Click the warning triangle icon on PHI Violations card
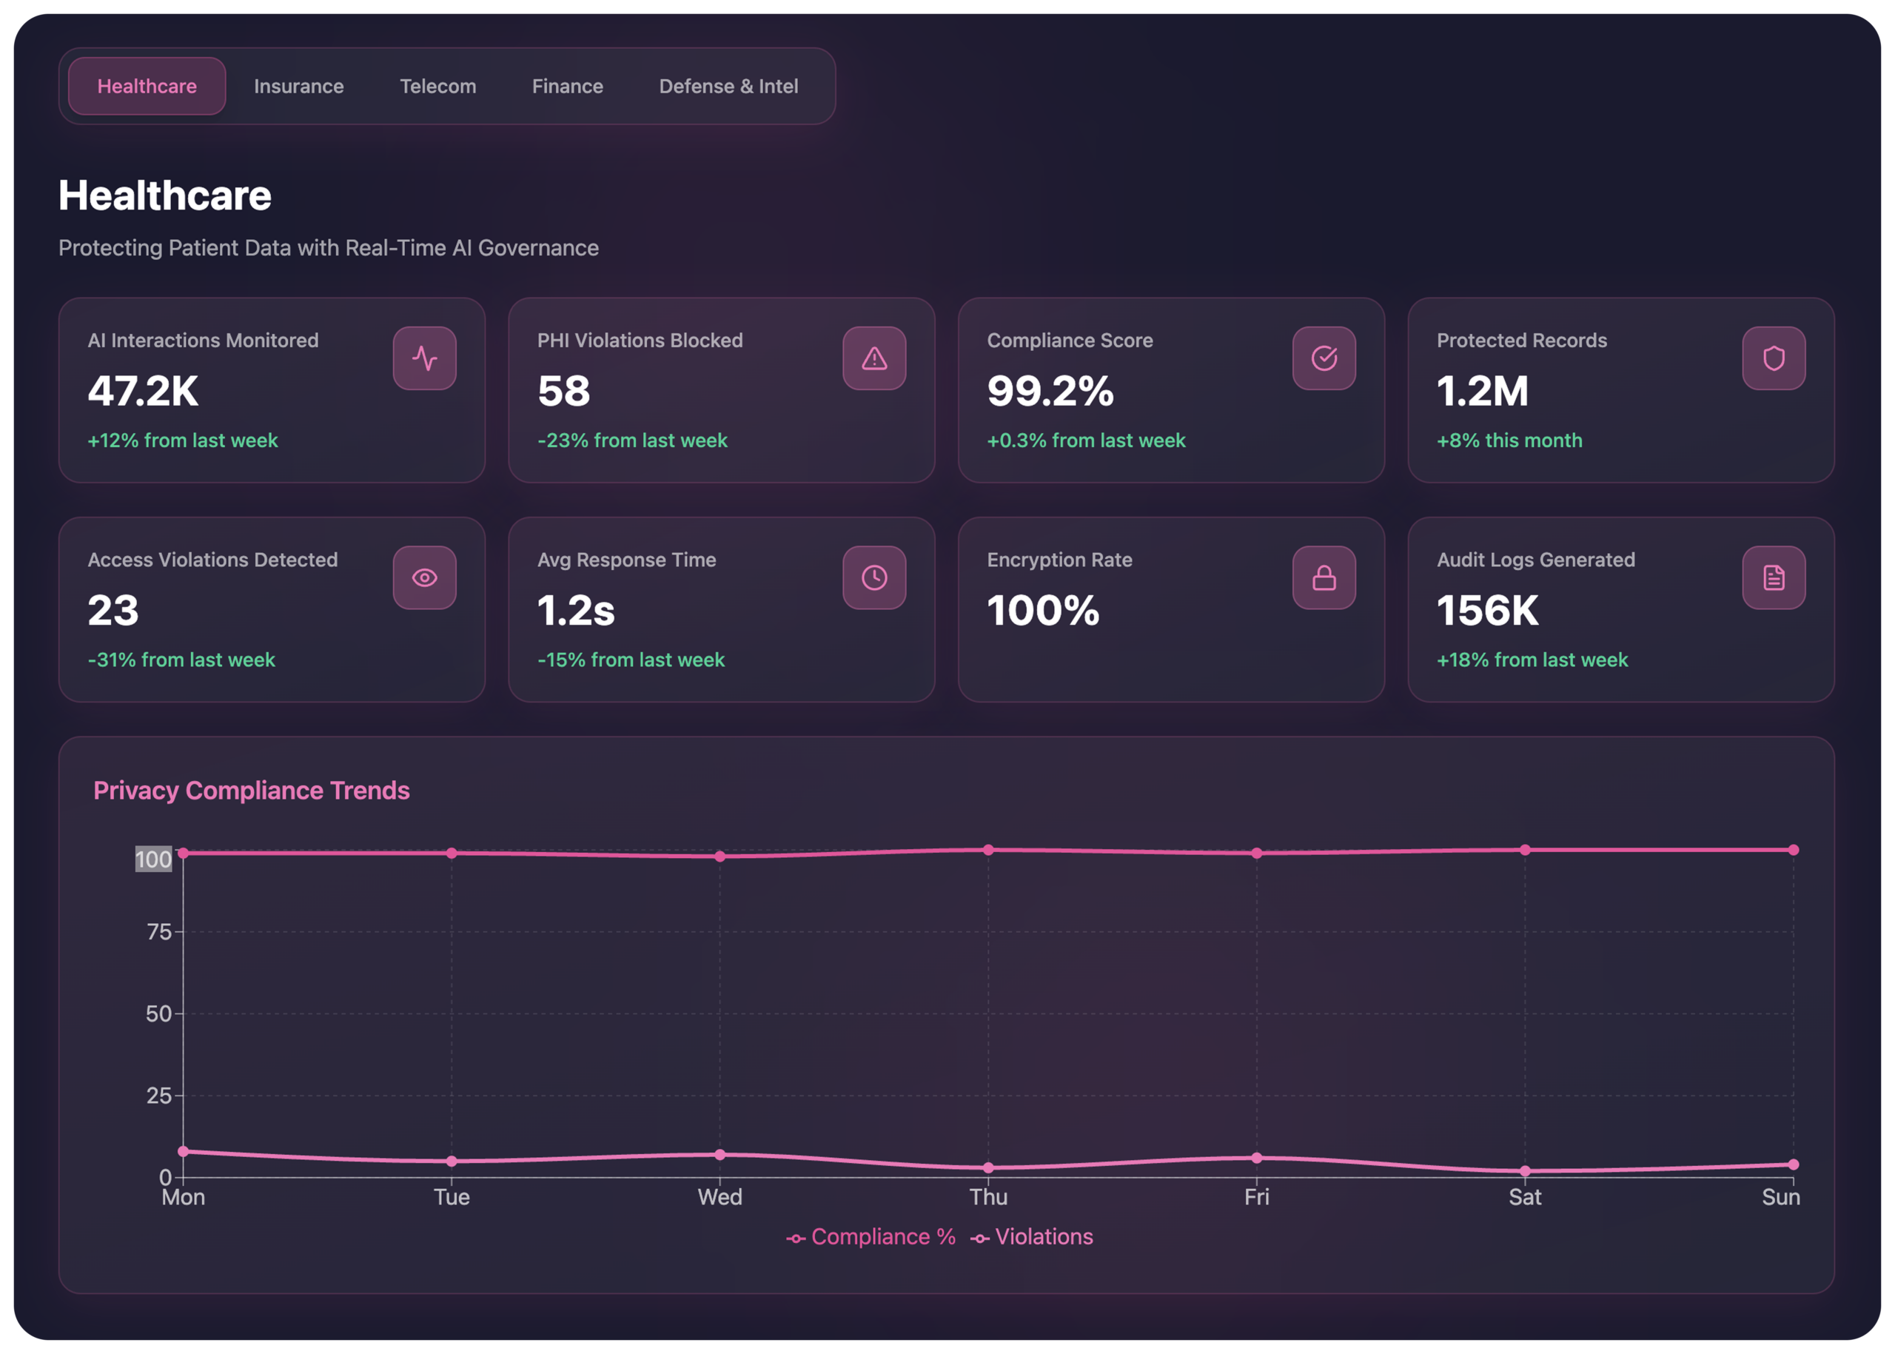 click(873, 358)
